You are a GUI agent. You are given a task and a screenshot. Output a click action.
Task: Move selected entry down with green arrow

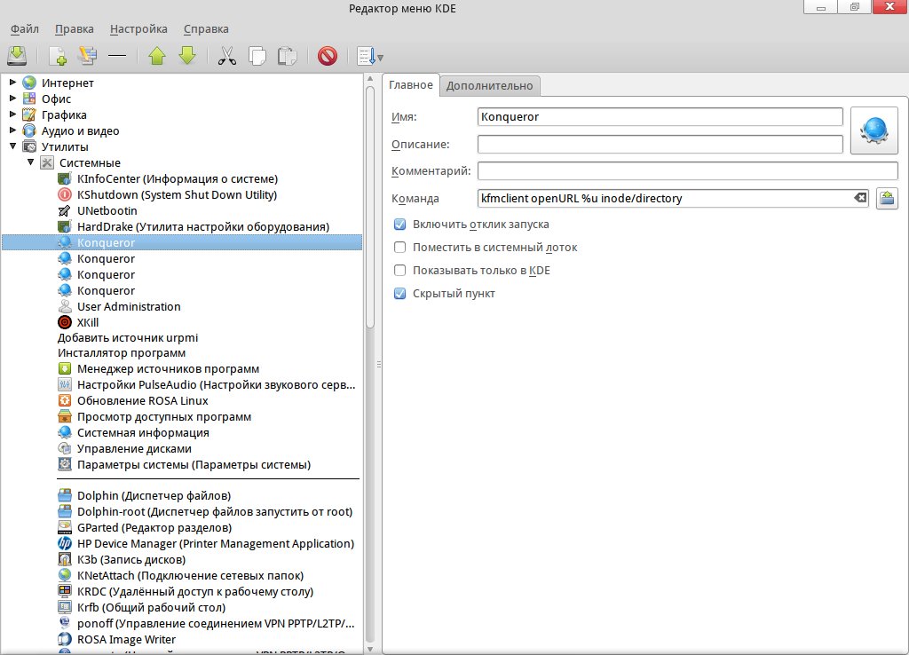pyautogui.click(x=186, y=56)
